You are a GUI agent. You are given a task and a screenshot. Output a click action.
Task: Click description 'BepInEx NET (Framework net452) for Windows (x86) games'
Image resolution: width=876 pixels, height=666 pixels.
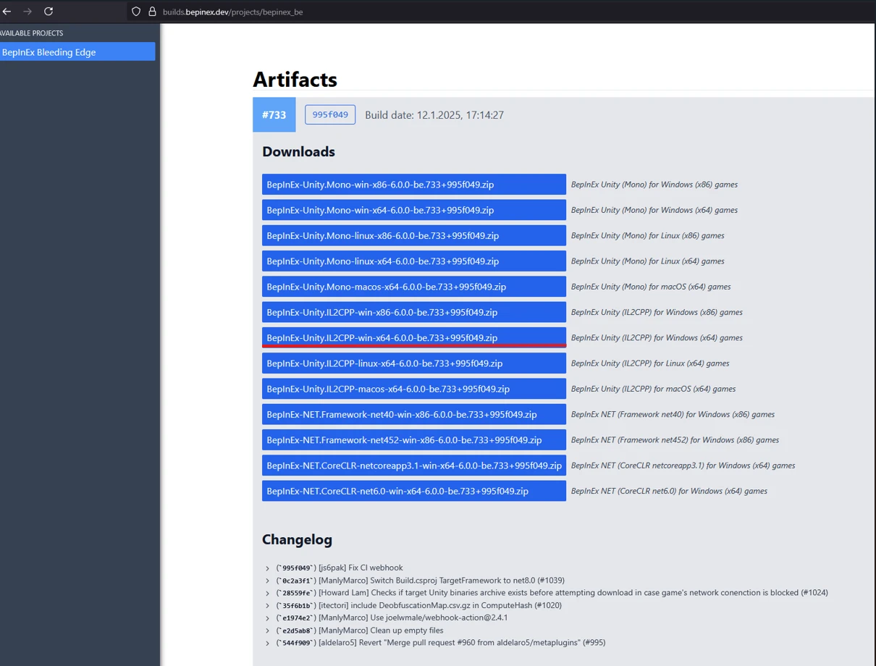pyautogui.click(x=675, y=440)
